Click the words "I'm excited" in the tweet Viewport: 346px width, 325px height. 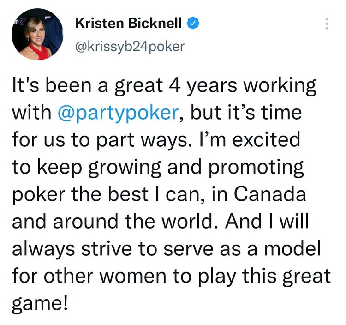249,139
